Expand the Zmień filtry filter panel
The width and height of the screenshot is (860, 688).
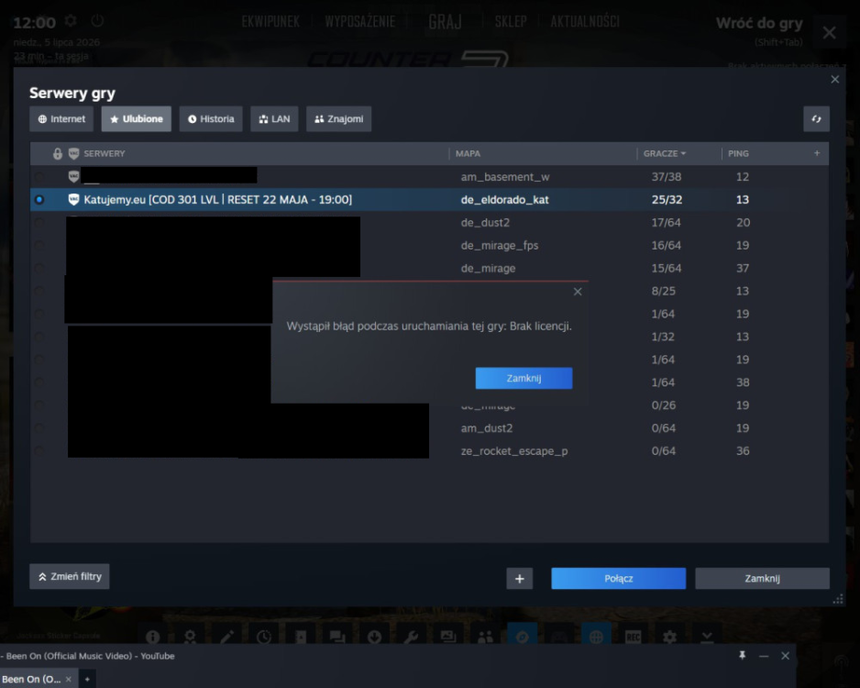[70, 577]
